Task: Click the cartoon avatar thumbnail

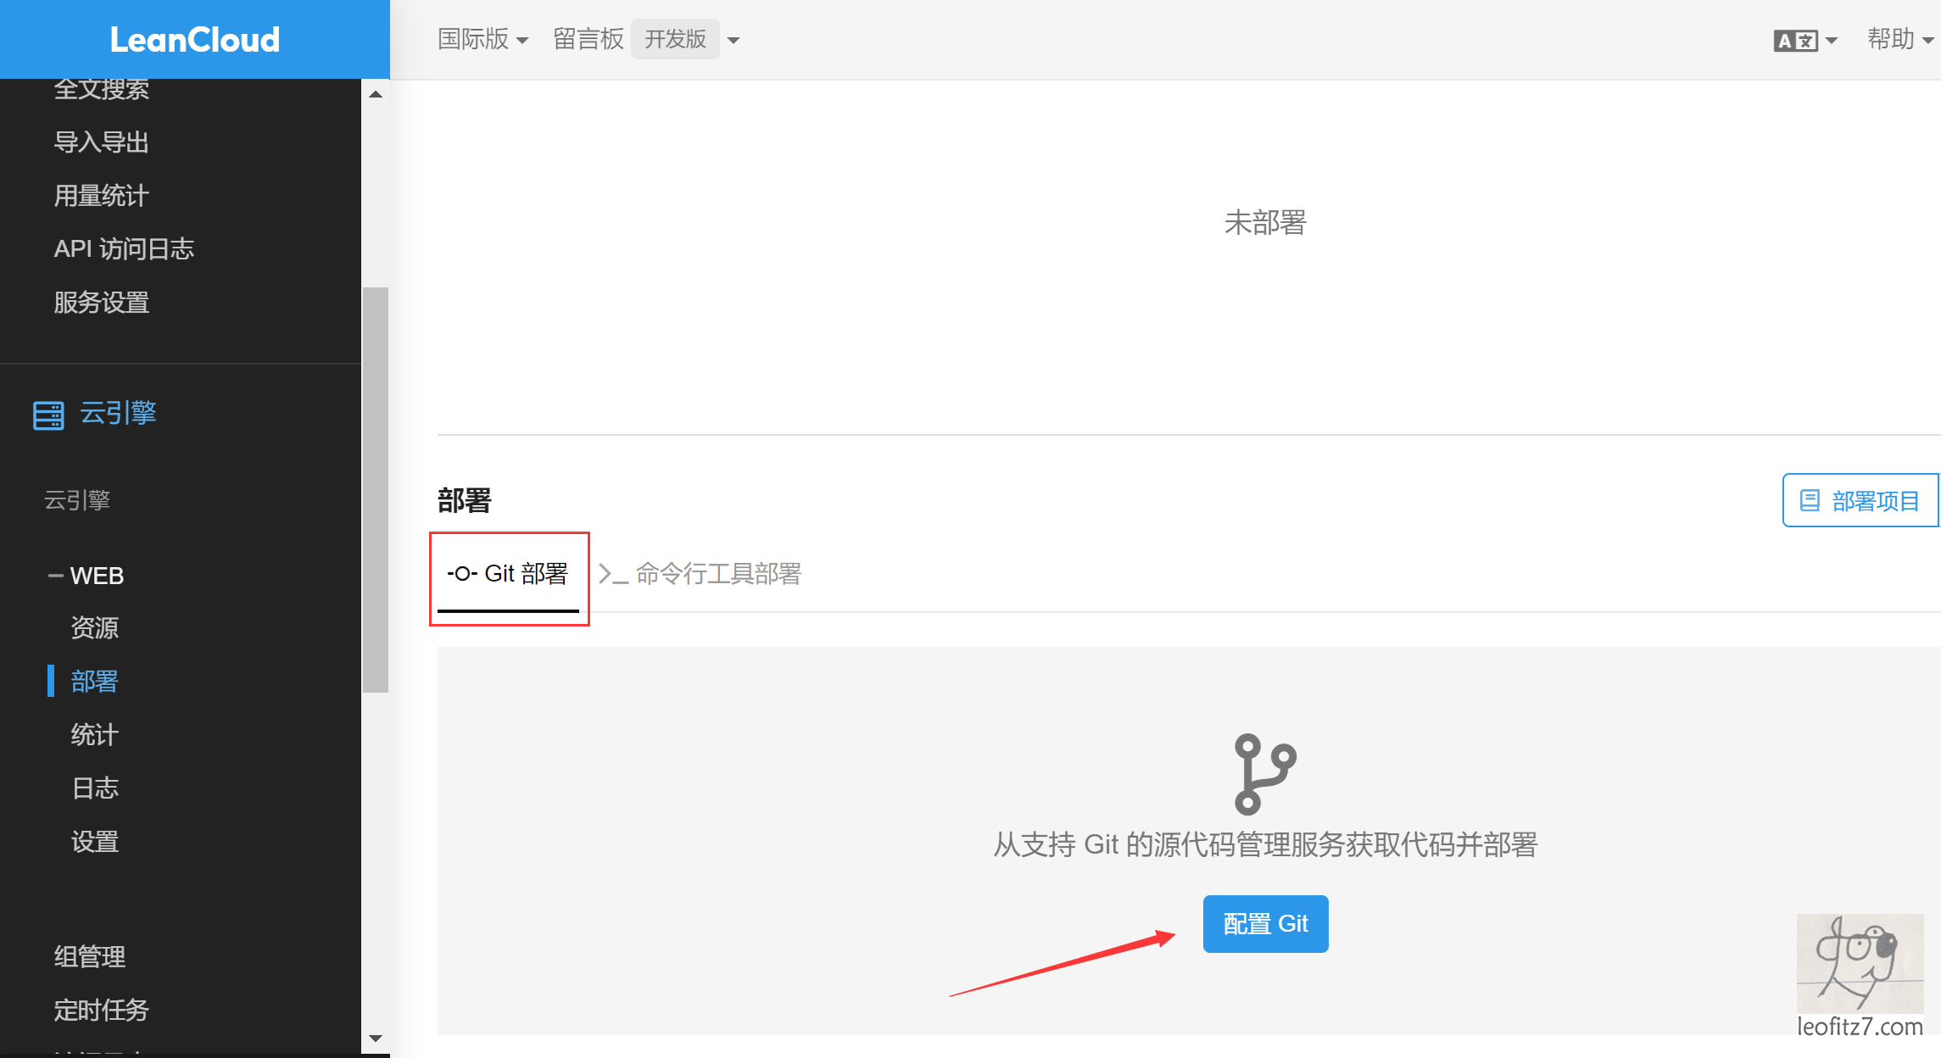Action: coord(1860,963)
